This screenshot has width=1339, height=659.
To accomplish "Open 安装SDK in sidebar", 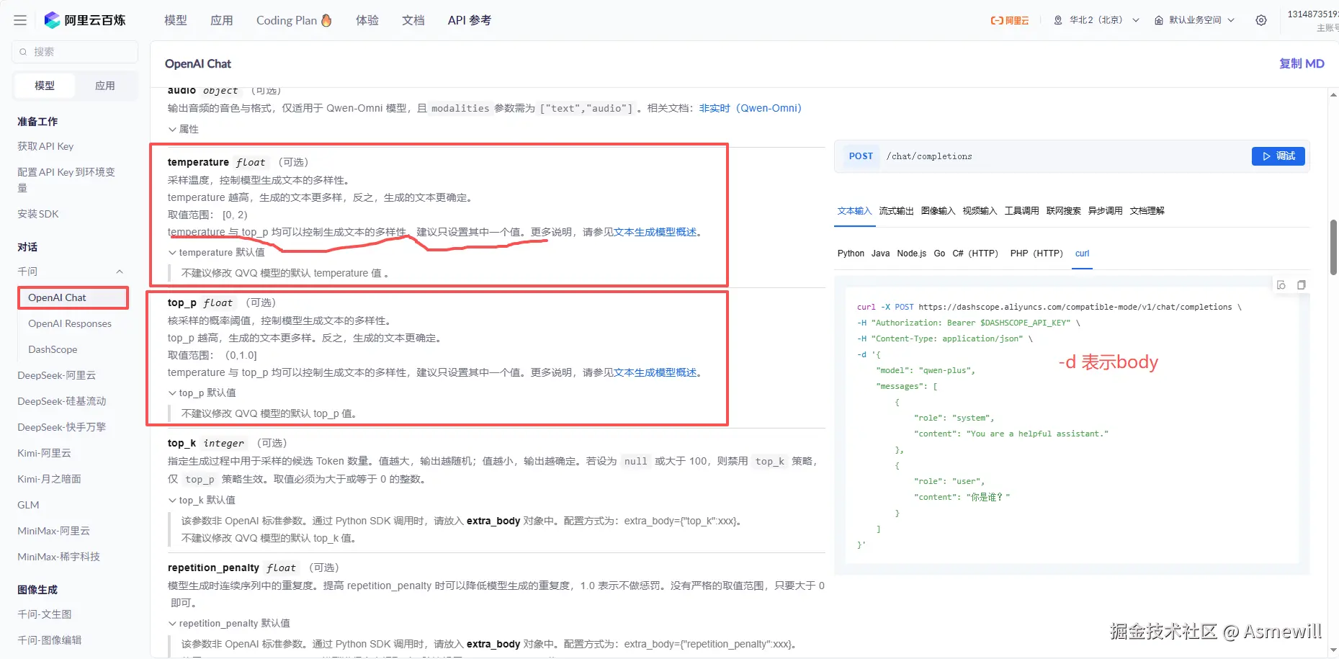I will pyautogui.click(x=38, y=214).
